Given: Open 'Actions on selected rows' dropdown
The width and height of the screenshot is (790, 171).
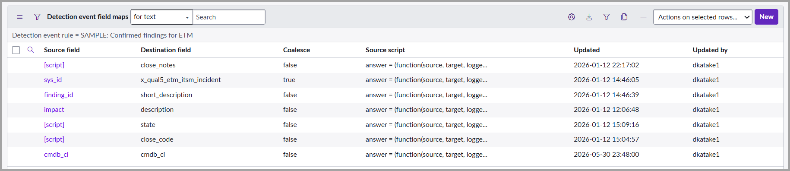Looking at the screenshot, I should [x=702, y=17].
